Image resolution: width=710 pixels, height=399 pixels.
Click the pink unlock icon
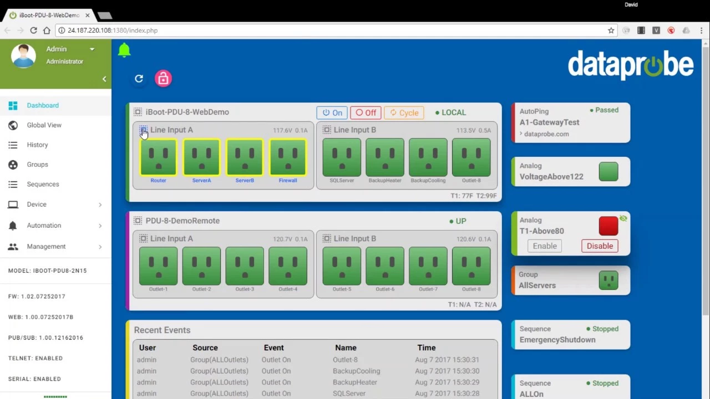click(163, 79)
